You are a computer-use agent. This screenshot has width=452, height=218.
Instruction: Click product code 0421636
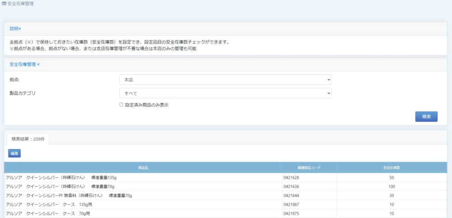(291, 187)
